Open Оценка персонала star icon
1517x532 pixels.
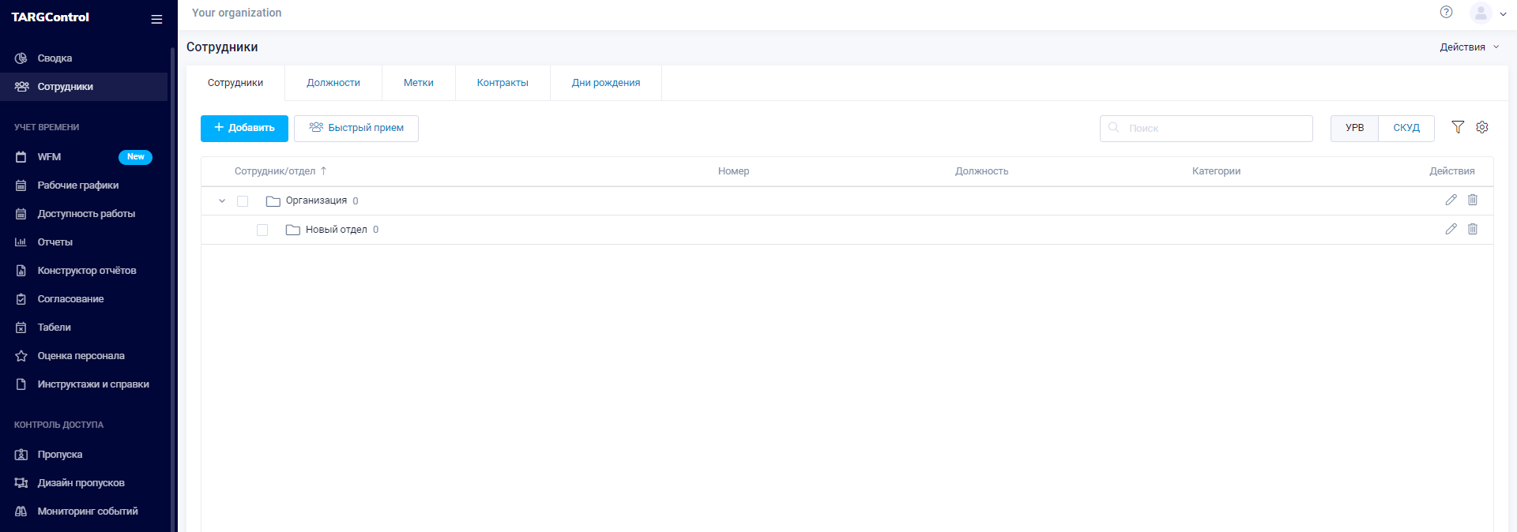coord(21,356)
